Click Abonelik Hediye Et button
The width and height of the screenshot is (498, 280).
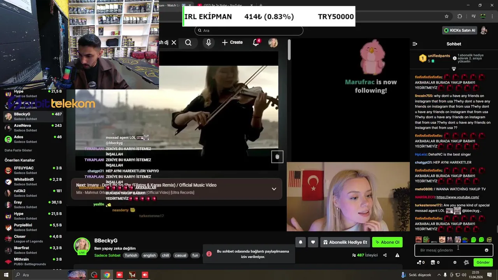tap(345, 242)
